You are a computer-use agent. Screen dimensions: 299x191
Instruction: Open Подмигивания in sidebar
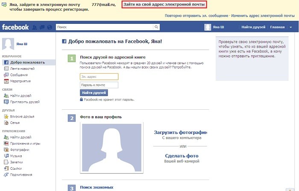[21, 175]
